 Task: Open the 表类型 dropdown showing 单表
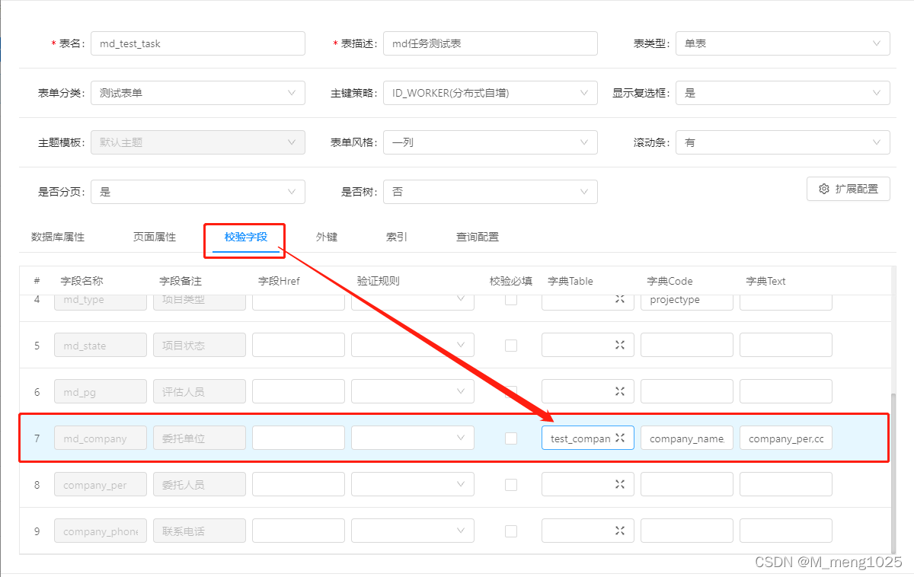(x=783, y=43)
